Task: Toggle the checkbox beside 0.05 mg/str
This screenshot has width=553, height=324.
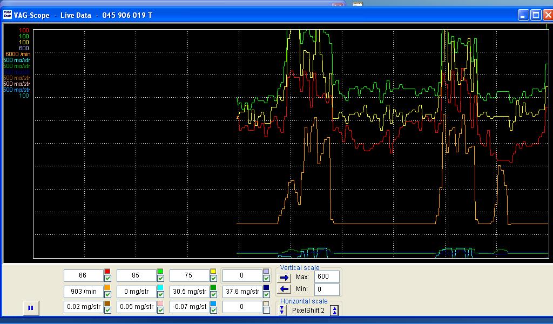Action: click(160, 310)
